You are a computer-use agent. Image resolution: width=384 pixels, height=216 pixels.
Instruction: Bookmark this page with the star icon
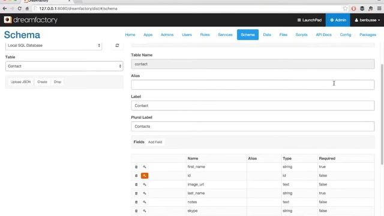(x=345, y=8)
